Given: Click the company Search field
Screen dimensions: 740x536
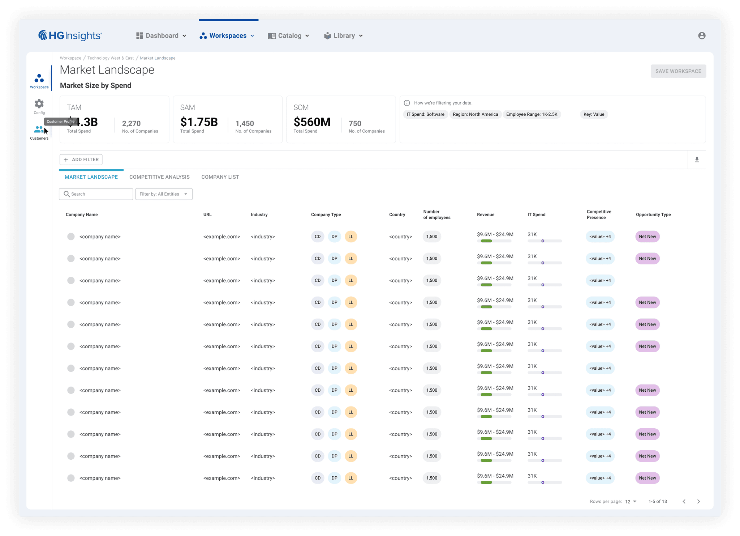Looking at the screenshot, I should (x=96, y=194).
